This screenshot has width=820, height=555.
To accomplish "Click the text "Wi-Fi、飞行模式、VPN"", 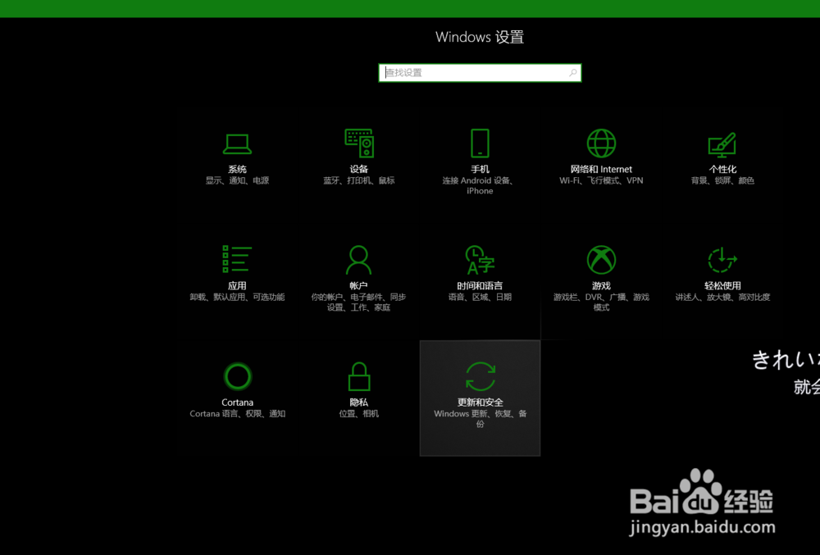I will pyautogui.click(x=601, y=180).
